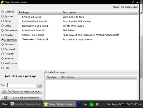Open the volume speaker tray icon
The height and width of the screenshot is (108, 143).
pyautogui.click(x=97, y=104)
